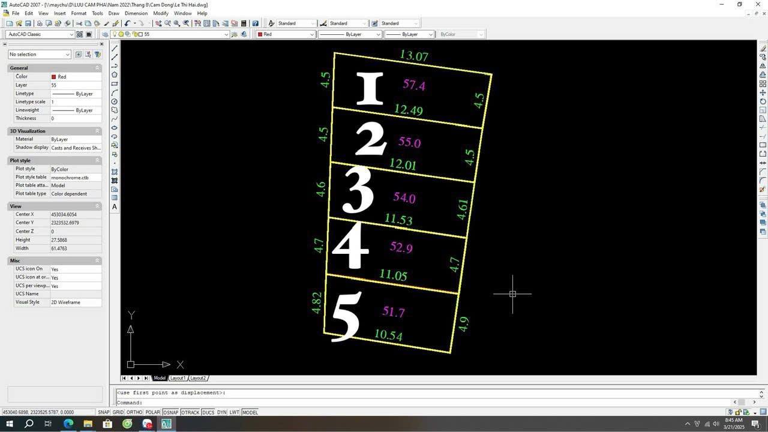Image resolution: width=768 pixels, height=432 pixels.
Task: Click the Red color swatch in Properties
Action: [55, 77]
